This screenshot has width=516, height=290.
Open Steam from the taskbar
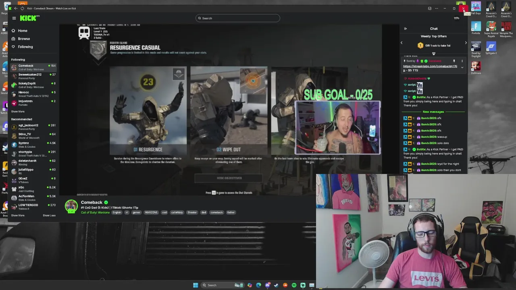pos(276,285)
